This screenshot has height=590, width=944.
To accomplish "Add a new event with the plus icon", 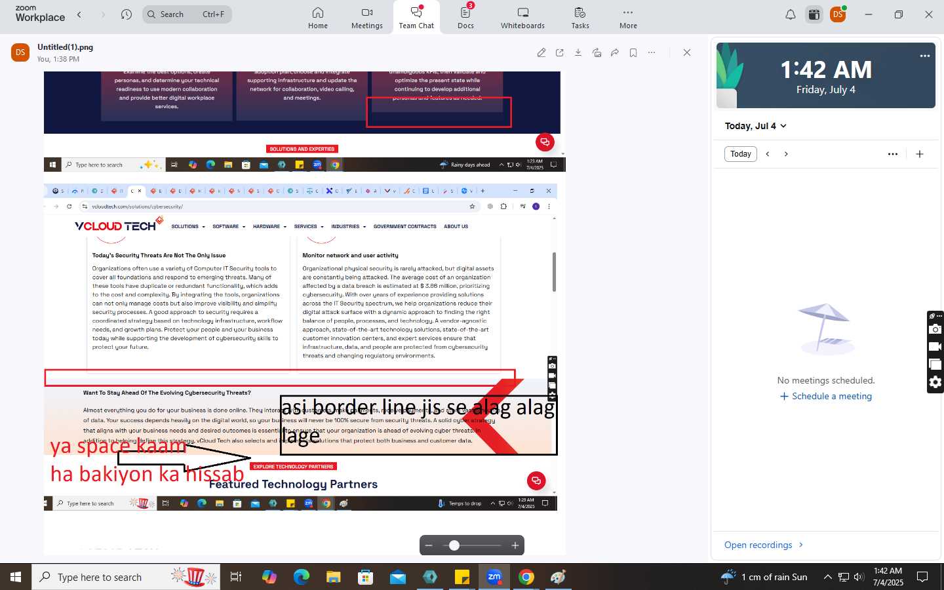I will tap(920, 154).
